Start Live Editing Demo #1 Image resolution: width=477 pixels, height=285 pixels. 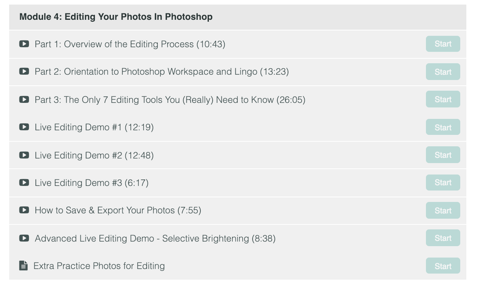click(443, 127)
